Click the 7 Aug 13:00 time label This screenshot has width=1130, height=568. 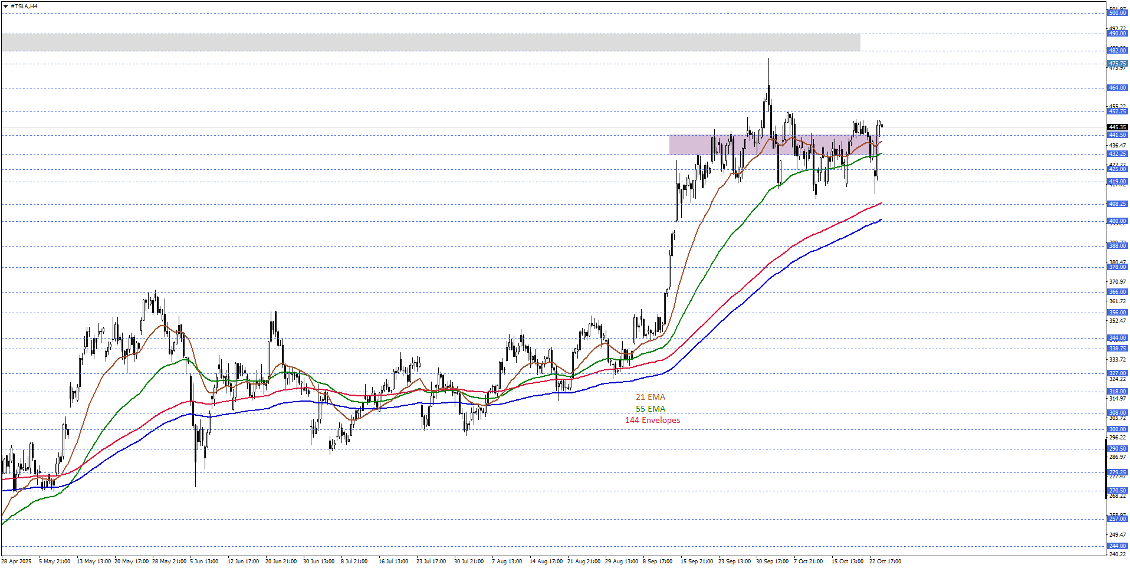[x=507, y=562]
